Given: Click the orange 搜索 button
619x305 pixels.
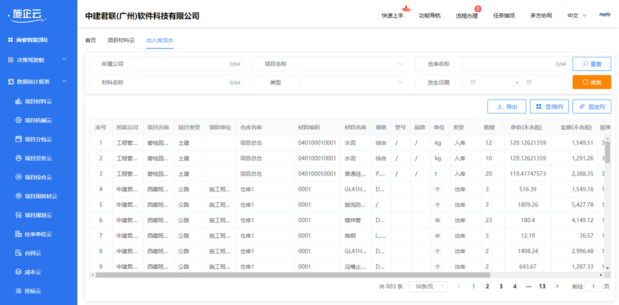Looking at the screenshot, I should pos(592,83).
